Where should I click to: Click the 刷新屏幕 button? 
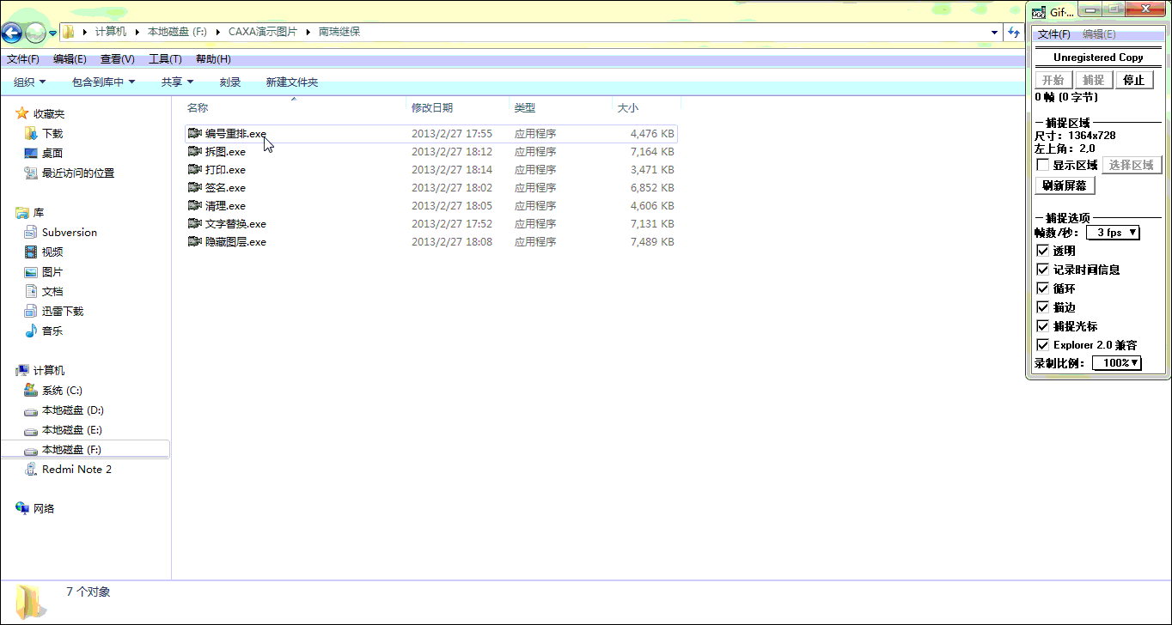1064,185
